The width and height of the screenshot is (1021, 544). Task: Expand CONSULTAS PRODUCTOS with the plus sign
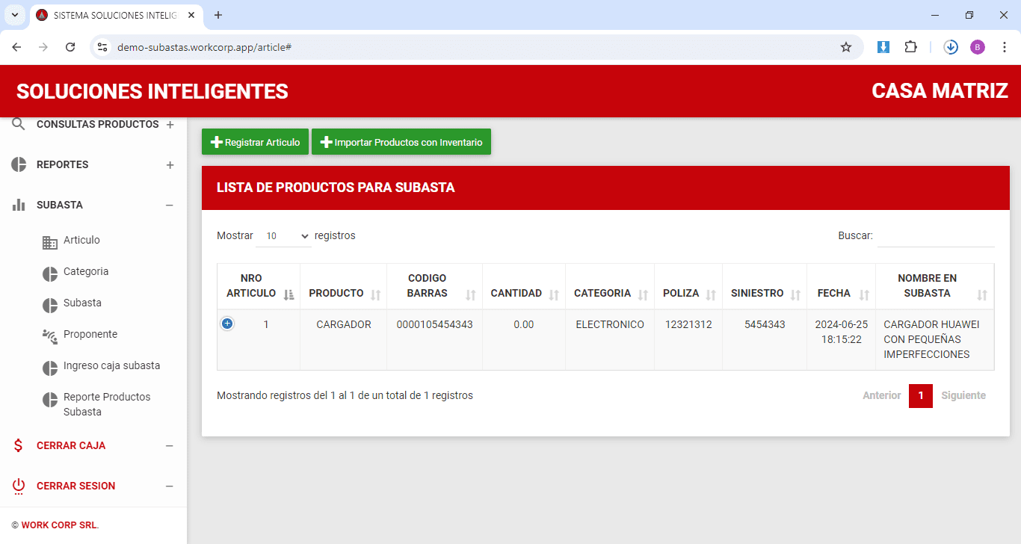click(x=170, y=125)
